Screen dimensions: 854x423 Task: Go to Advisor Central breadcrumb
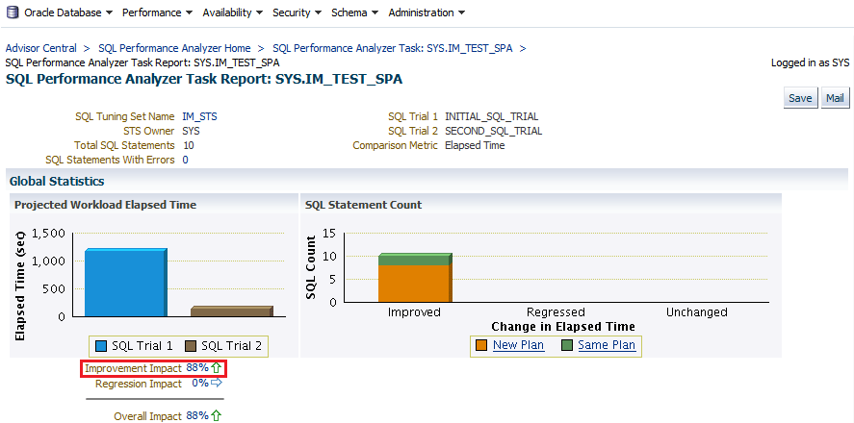point(40,48)
